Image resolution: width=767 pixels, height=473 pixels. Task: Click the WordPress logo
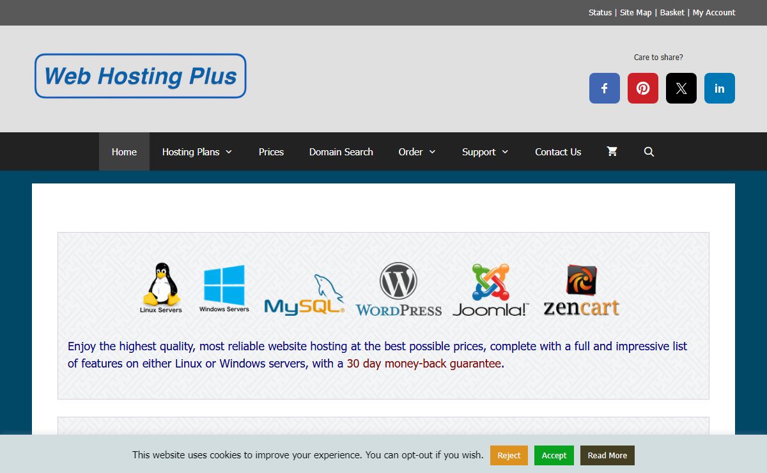pos(398,290)
